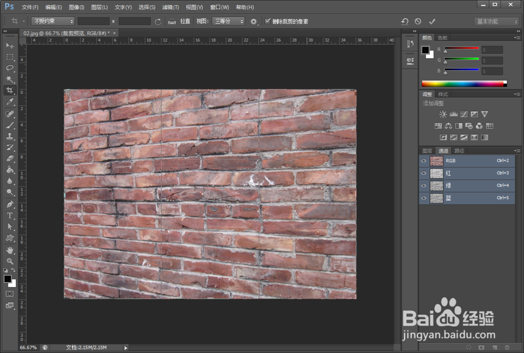Click the Straighten tool icon
The image size is (524, 353).
pos(172,21)
